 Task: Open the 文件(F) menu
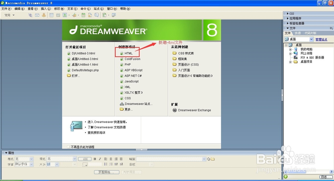[x=6, y=9]
